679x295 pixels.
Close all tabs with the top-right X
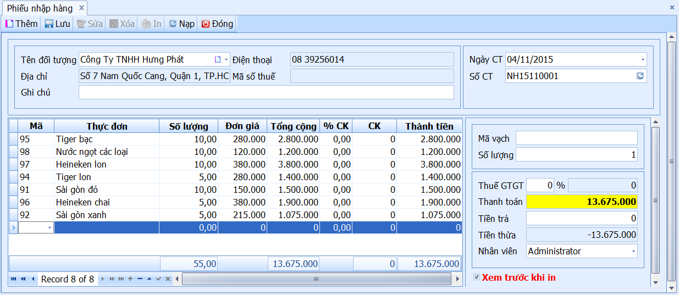click(x=672, y=8)
